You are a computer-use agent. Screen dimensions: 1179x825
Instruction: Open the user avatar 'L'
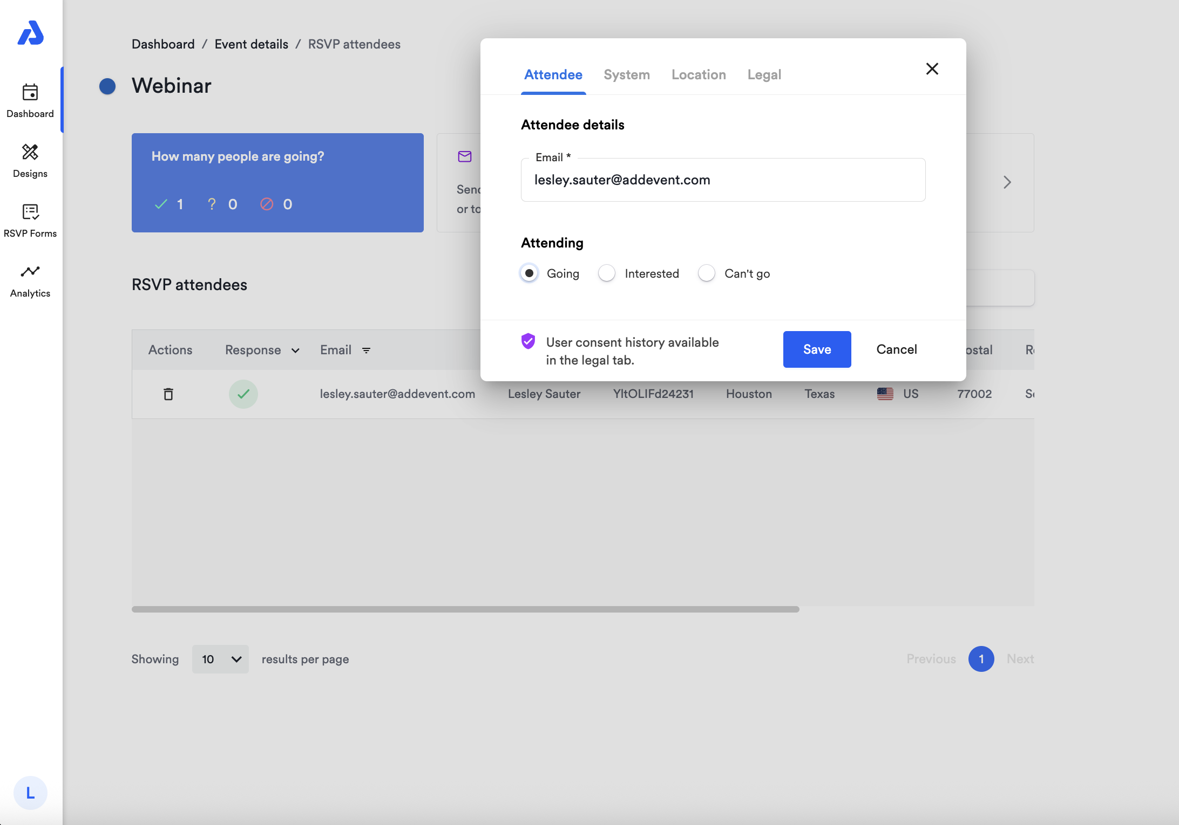pyautogui.click(x=30, y=793)
